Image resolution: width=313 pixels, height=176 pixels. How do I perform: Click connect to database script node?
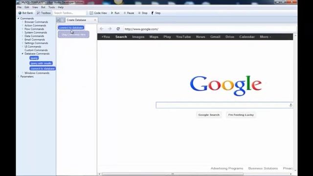click(71, 27)
